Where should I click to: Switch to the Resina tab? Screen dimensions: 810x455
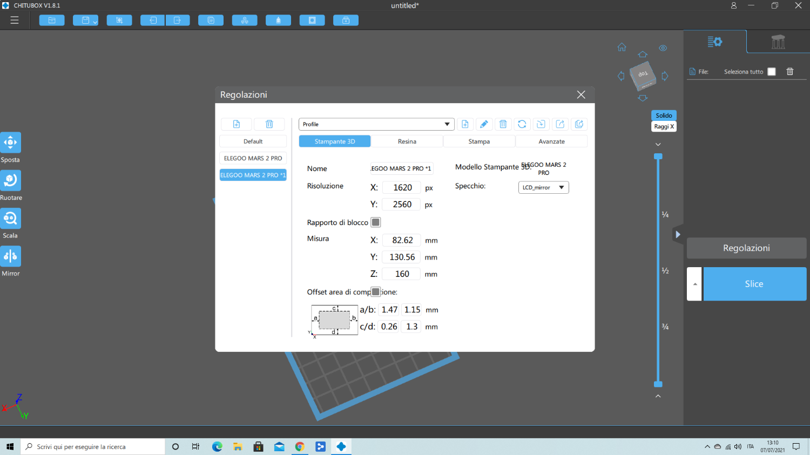click(407, 141)
